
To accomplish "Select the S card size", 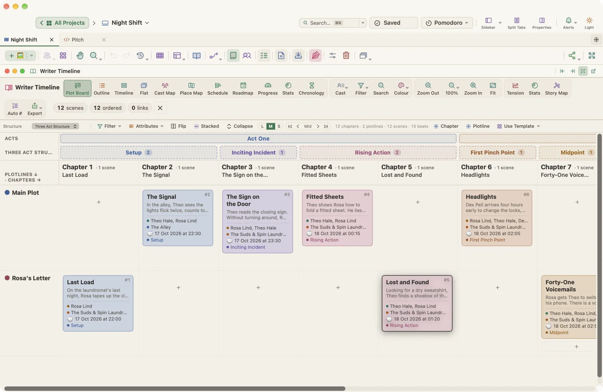I will pyautogui.click(x=279, y=126).
